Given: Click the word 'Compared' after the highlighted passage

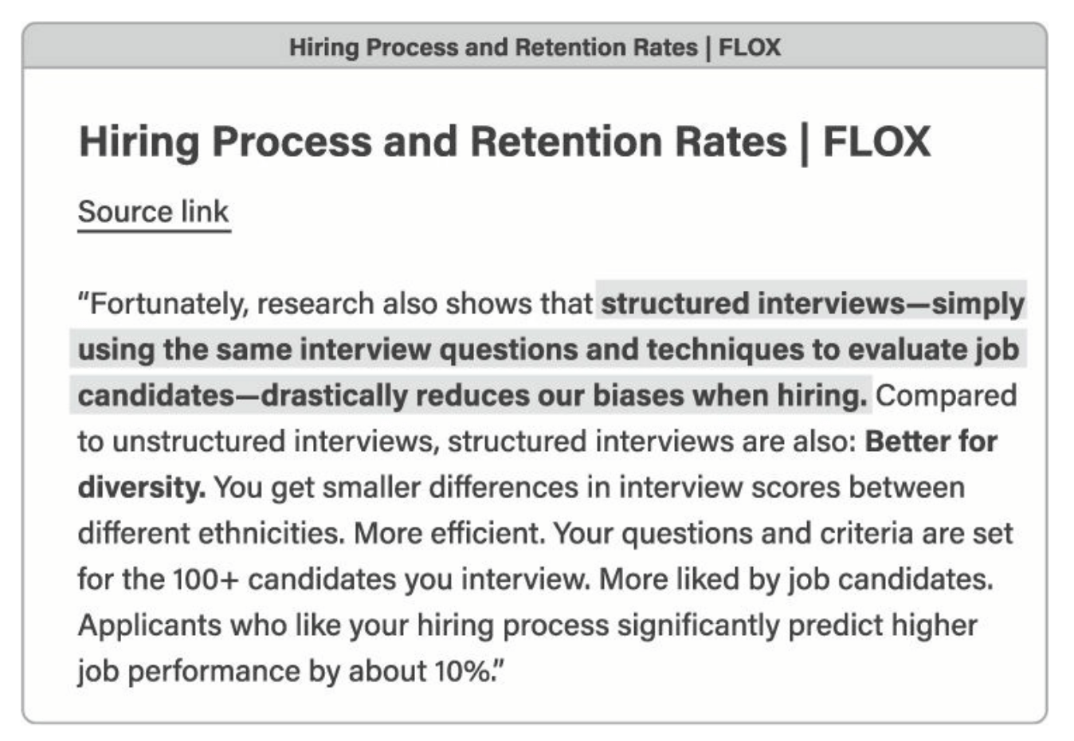Looking at the screenshot, I should [946, 396].
